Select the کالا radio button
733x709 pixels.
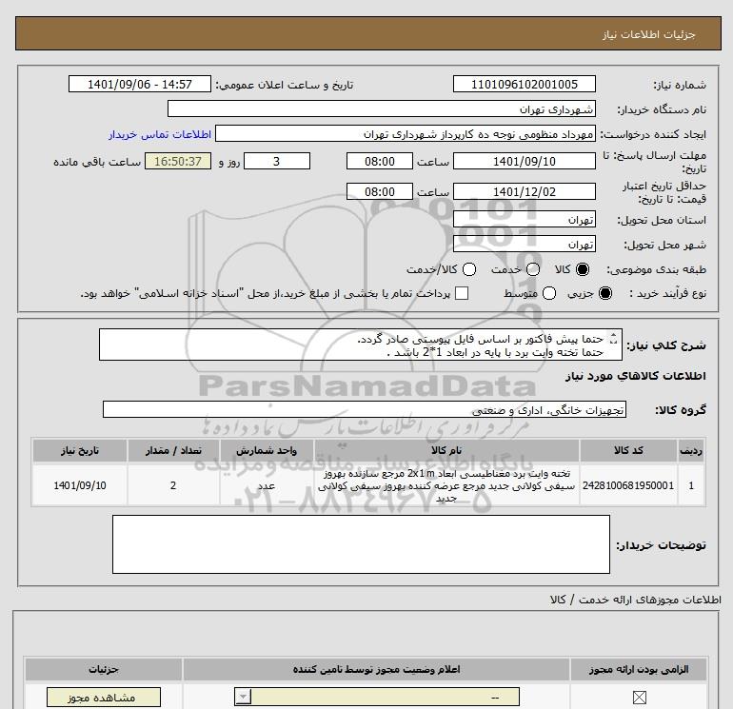(x=583, y=269)
